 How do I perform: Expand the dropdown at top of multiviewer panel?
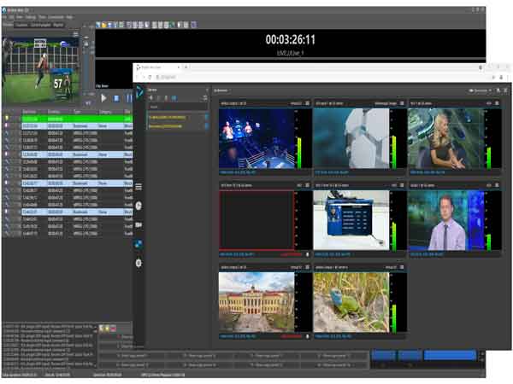pos(221,90)
